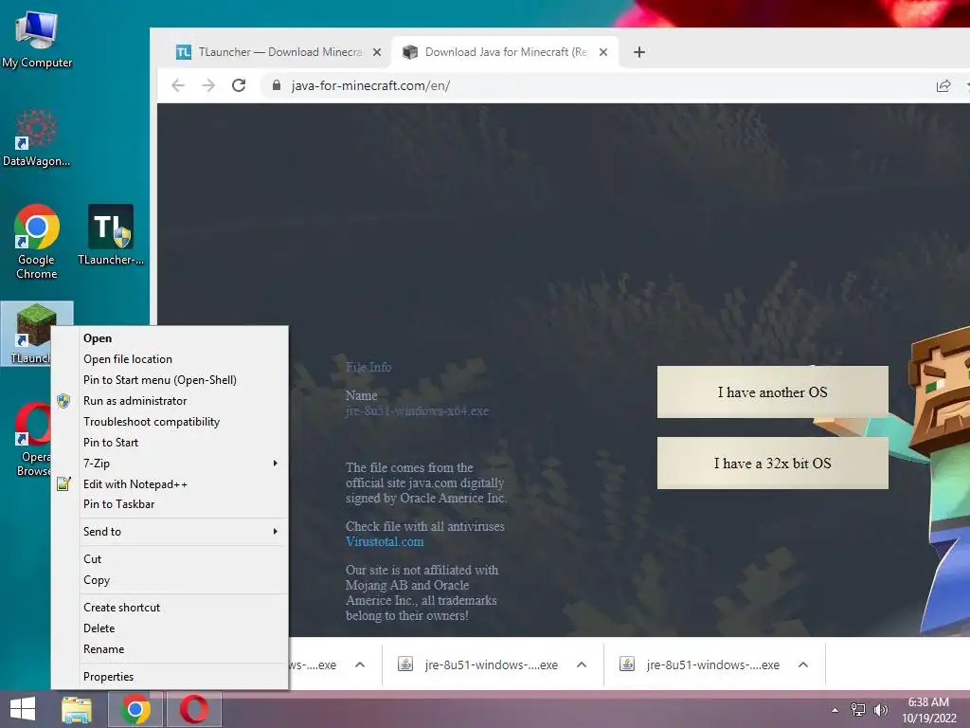Click jre-8u51-windows-x64.exe file name
The width and height of the screenshot is (970, 728).
tap(417, 411)
